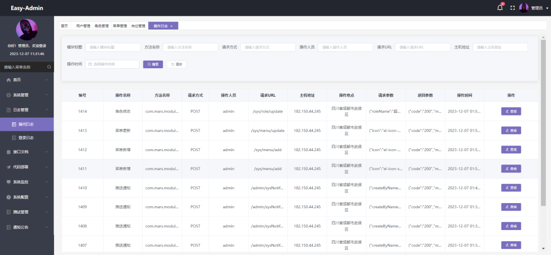This screenshot has width=551, height=255.
Task: Expand the 系统管理 chevron
Action: click(47, 95)
